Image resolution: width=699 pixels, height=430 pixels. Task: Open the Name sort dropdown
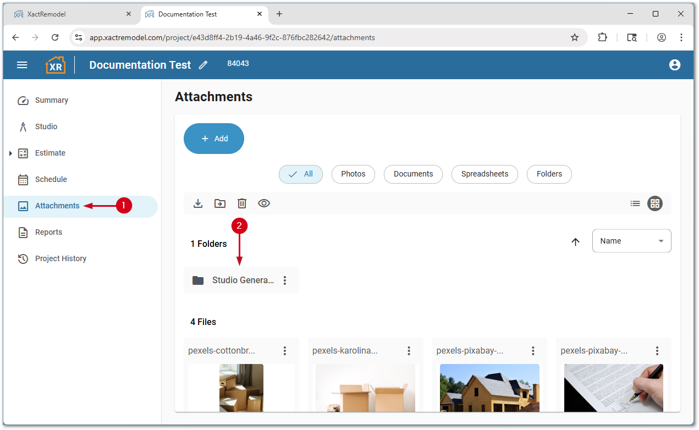631,241
